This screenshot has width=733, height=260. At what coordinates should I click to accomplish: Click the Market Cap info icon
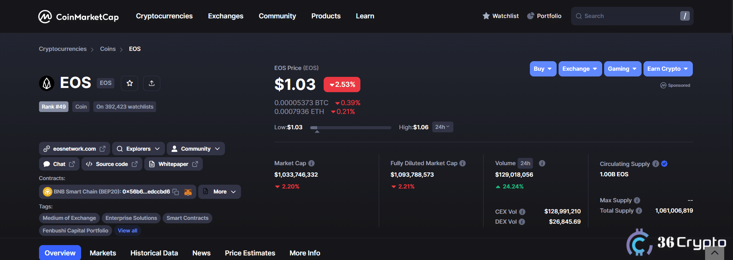tap(311, 163)
